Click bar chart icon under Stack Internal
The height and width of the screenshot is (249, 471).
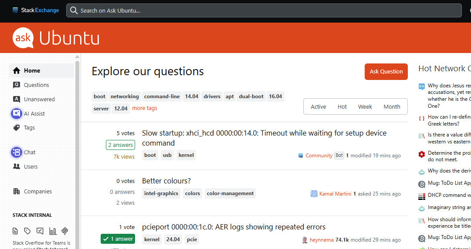tap(53, 231)
